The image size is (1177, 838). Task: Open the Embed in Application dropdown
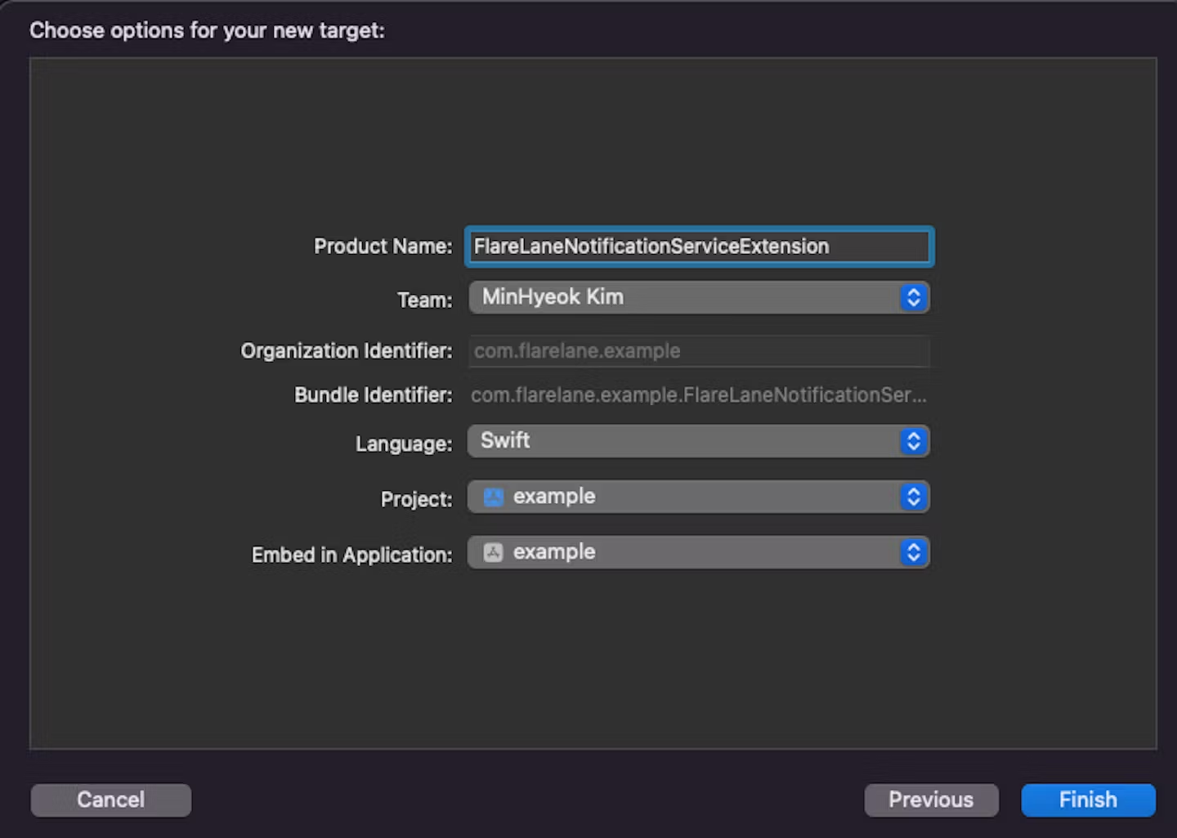(685, 552)
